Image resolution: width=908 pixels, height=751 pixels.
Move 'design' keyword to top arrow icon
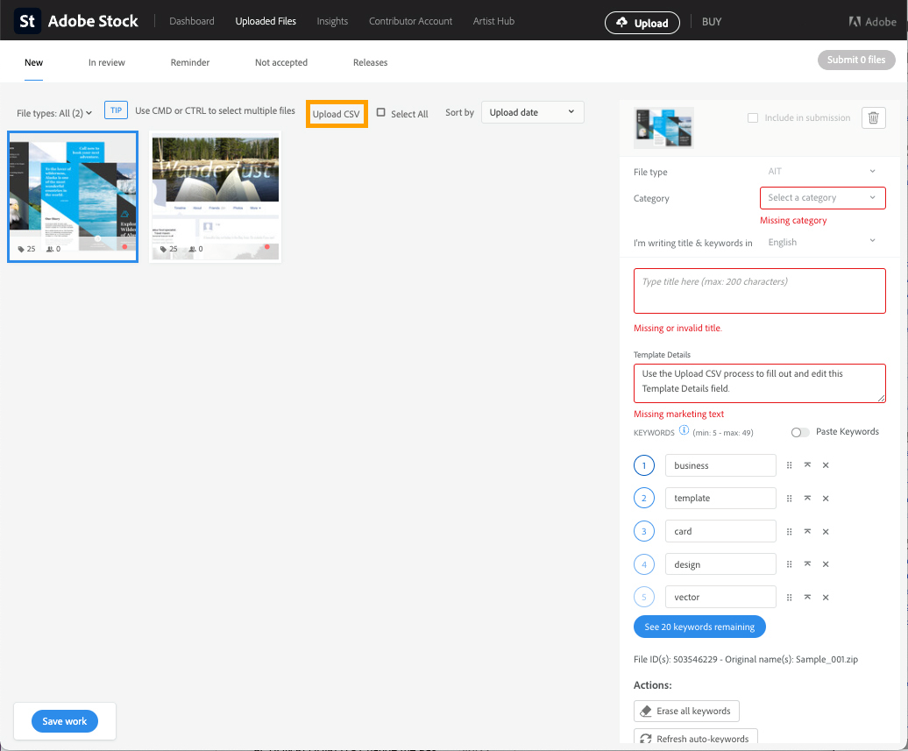(x=807, y=564)
